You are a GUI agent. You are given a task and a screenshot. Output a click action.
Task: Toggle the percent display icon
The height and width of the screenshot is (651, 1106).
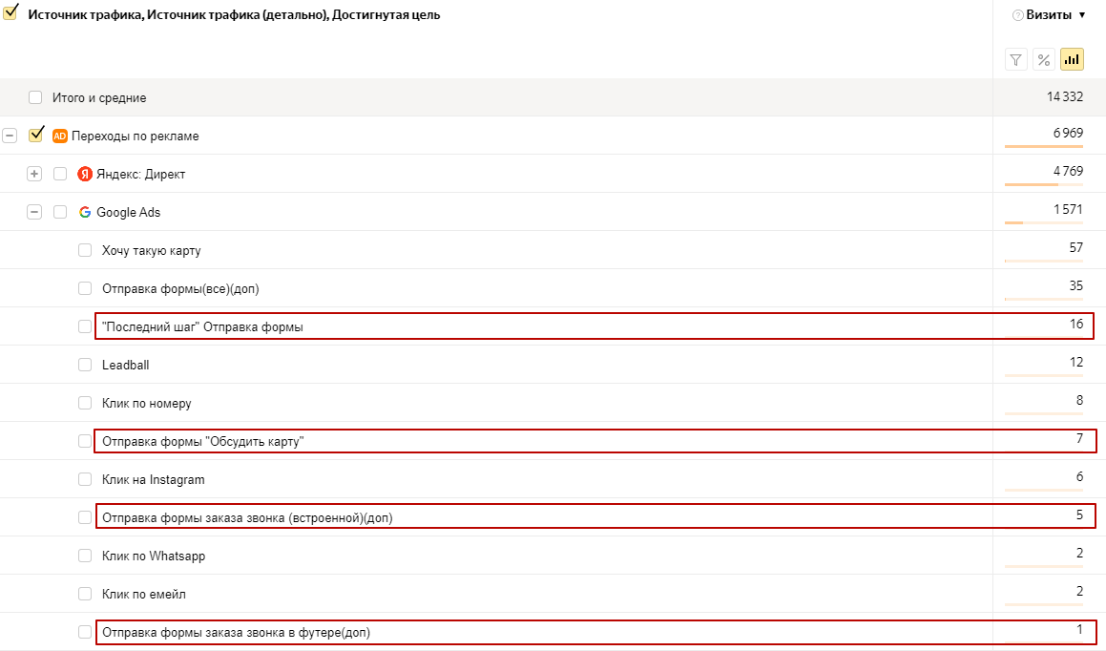(1044, 60)
